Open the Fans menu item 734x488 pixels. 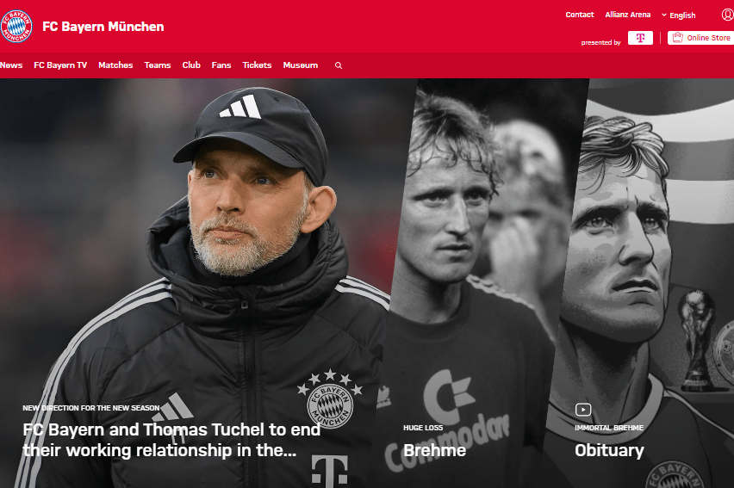(221, 65)
